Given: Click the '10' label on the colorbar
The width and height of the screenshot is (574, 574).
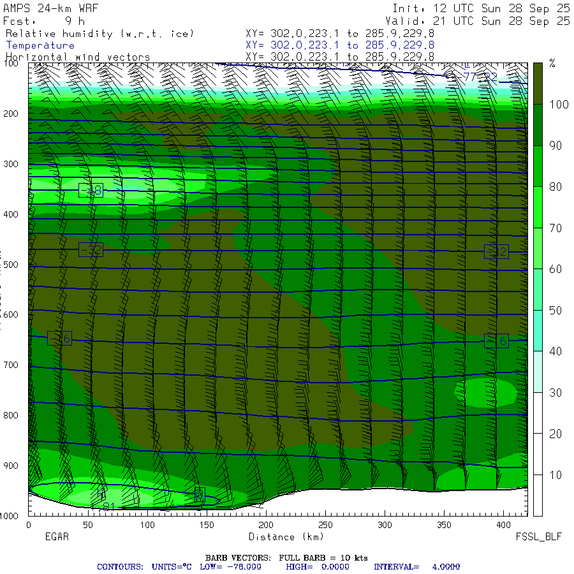Looking at the screenshot, I should pyautogui.click(x=556, y=475).
